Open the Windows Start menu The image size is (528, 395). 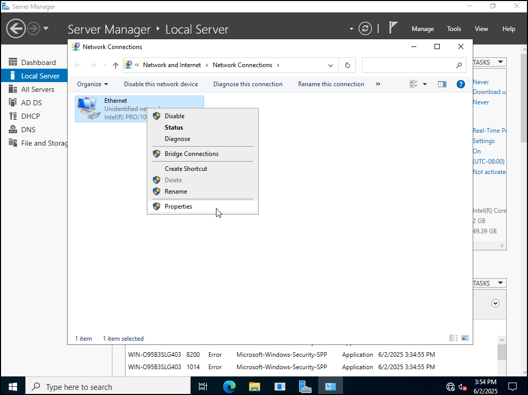point(13,387)
